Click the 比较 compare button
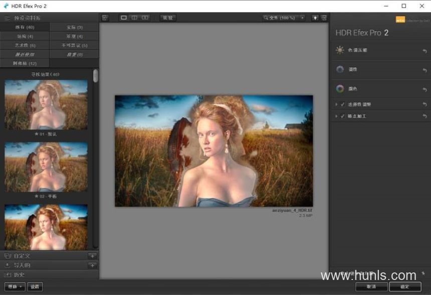 [168, 18]
